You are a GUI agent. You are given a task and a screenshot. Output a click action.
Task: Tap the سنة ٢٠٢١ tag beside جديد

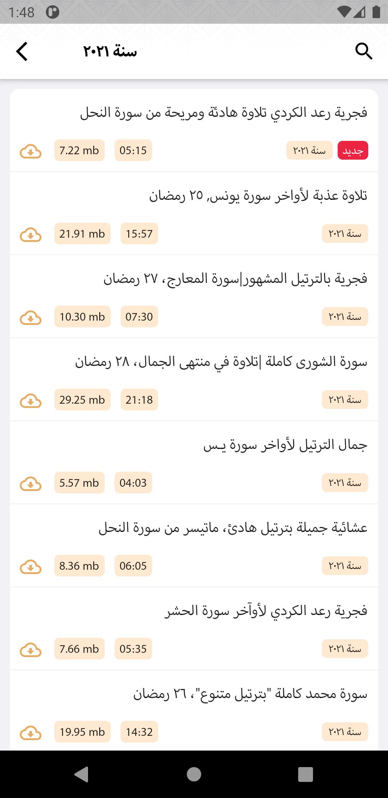309,150
